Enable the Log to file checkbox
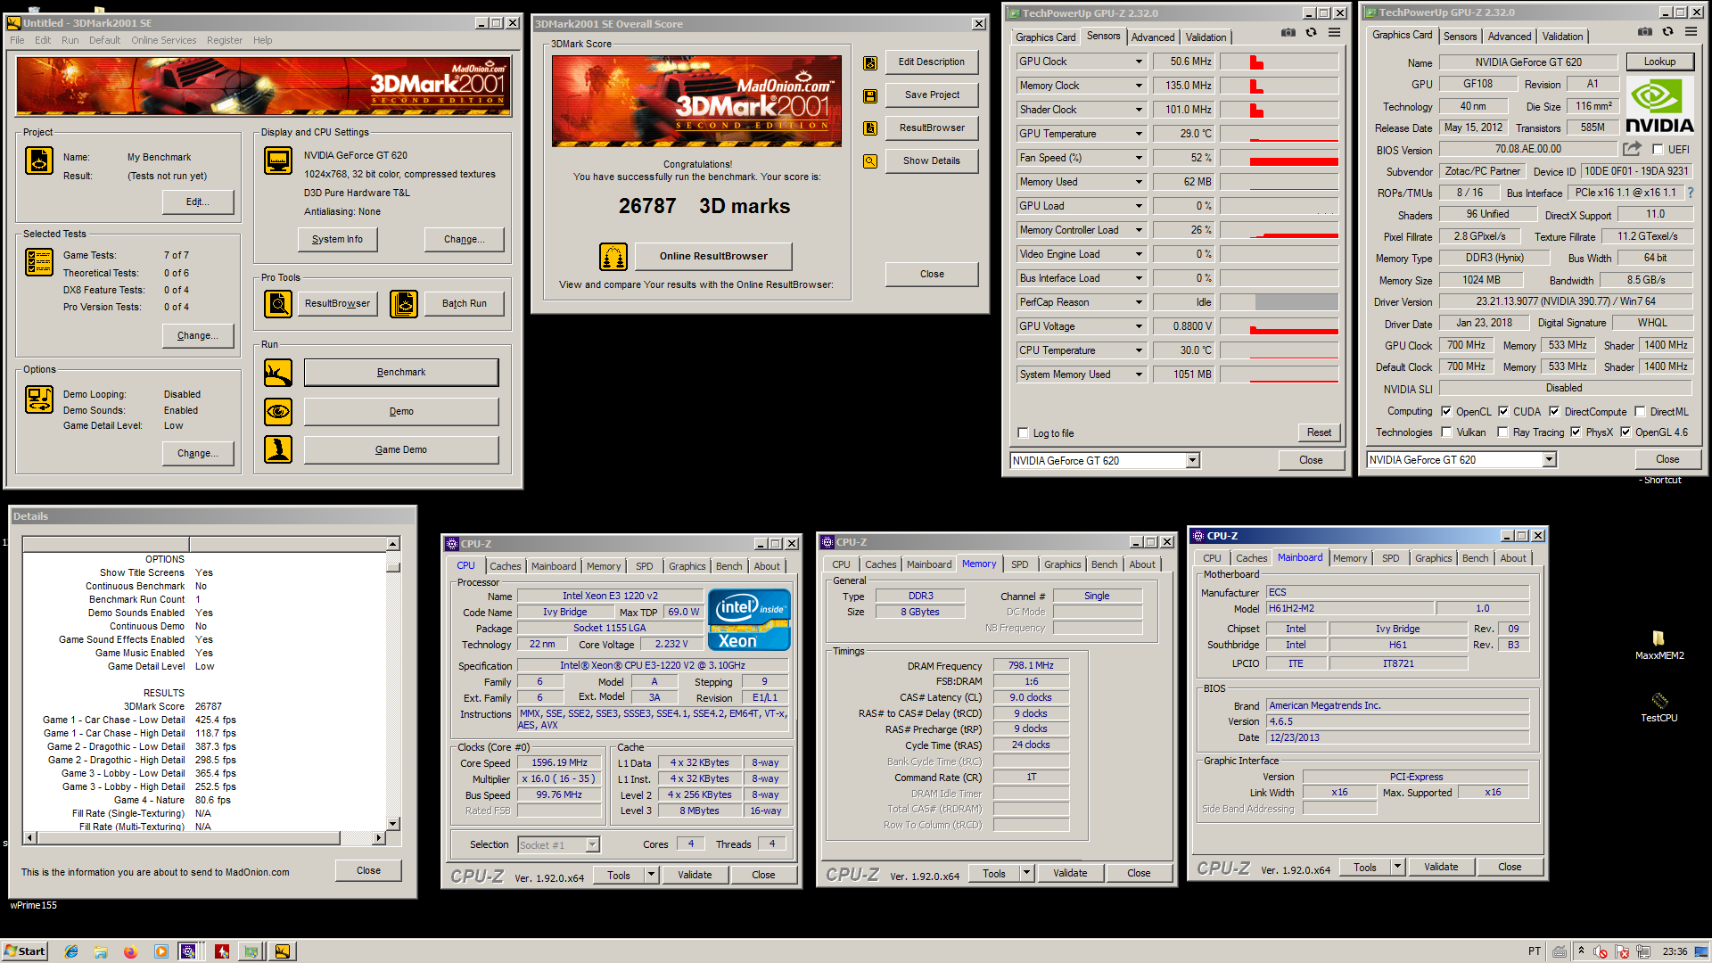The width and height of the screenshot is (1712, 963). pos(1023,433)
